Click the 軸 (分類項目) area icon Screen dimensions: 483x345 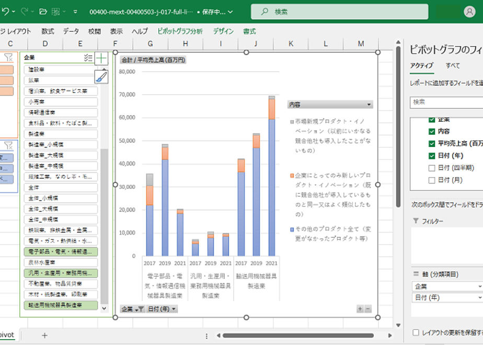416,274
